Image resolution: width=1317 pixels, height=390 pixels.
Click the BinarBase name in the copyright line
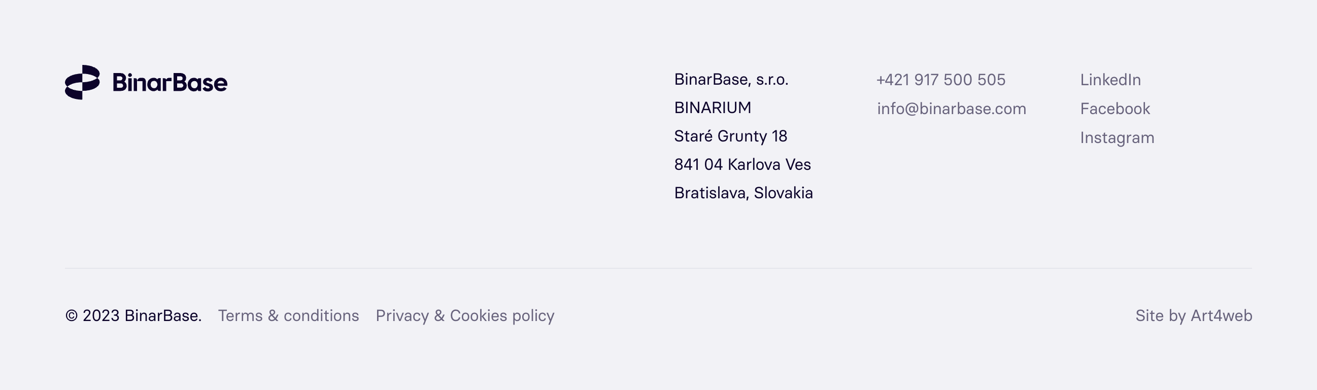pos(162,315)
